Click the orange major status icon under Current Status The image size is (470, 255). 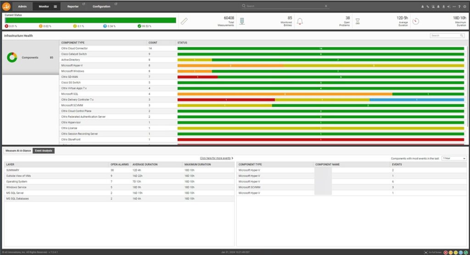tap(41, 26)
